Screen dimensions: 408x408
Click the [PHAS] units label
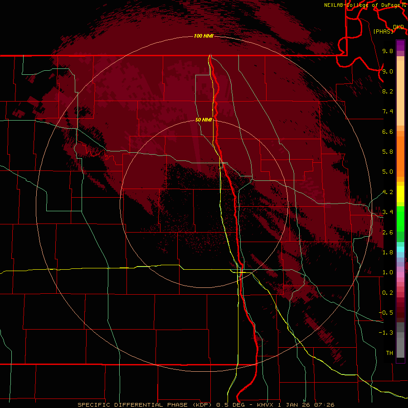tap(383, 32)
